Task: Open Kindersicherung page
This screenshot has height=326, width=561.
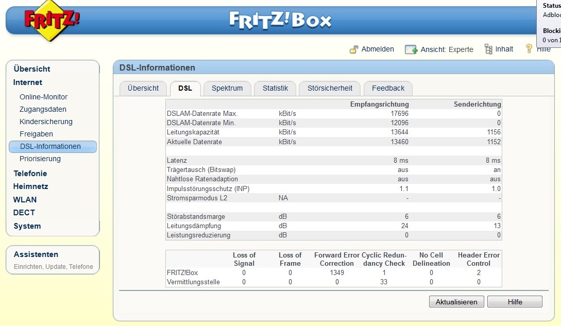Action: [x=46, y=122]
